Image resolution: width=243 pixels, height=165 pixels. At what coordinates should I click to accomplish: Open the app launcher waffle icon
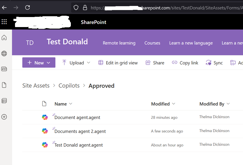pyautogui.click(x=4, y=22)
